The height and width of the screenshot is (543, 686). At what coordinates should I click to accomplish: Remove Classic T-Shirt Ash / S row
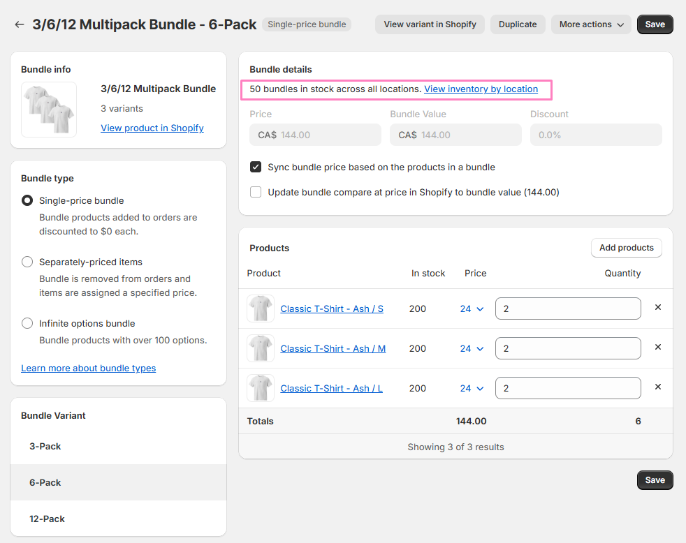click(x=657, y=308)
